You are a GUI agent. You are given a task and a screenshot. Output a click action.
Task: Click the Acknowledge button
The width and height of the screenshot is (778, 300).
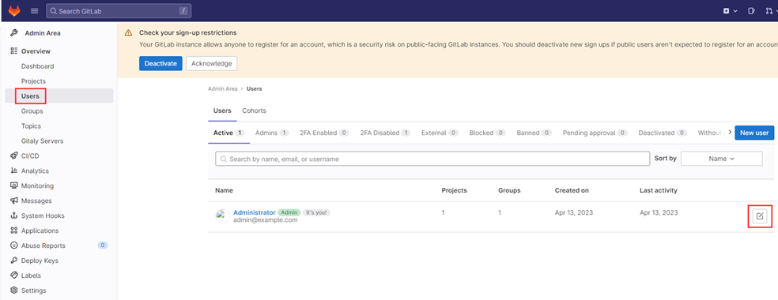point(211,63)
